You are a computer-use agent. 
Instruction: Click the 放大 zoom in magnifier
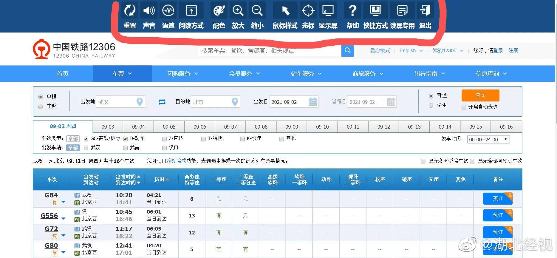pyautogui.click(x=238, y=11)
